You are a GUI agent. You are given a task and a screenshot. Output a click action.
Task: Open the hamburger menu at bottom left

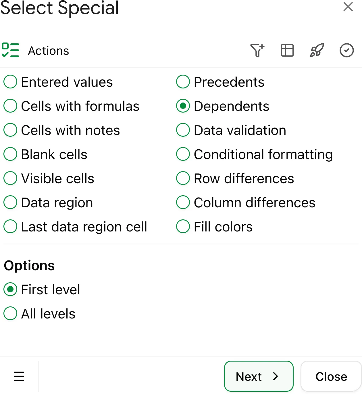pyautogui.click(x=19, y=376)
